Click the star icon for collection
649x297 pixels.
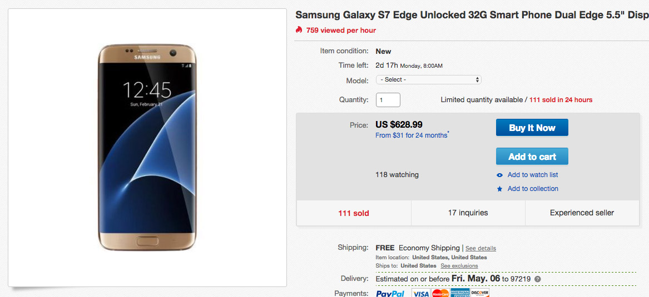pyautogui.click(x=500, y=189)
